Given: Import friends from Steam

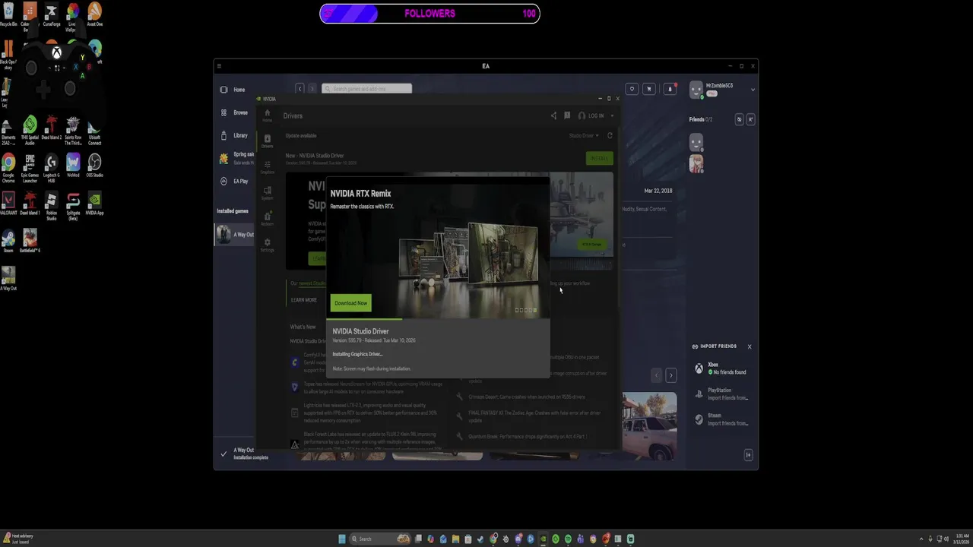Looking at the screenshot, I should point(722,419).
